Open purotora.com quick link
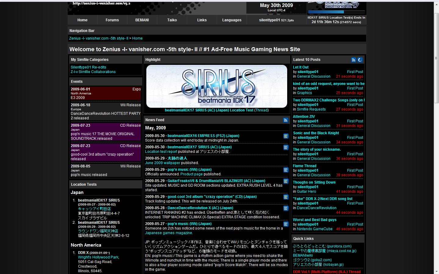 [x=322, y=246]
